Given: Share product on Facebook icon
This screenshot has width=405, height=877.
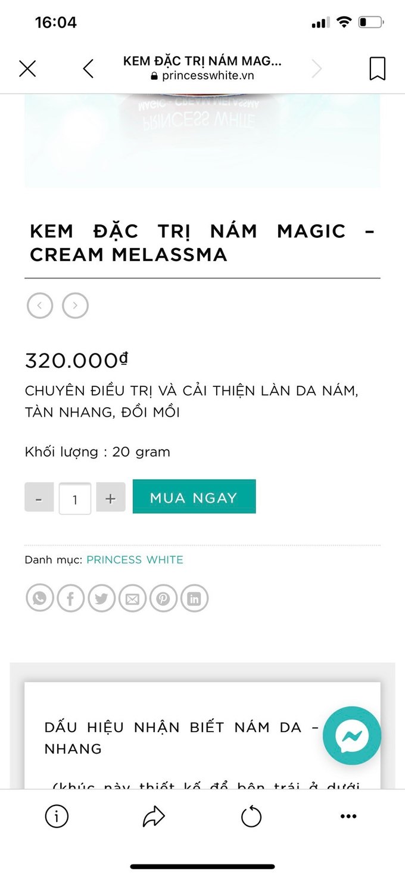Looking at the screenshot, I should pyautogui.click(x=71, y=599).
